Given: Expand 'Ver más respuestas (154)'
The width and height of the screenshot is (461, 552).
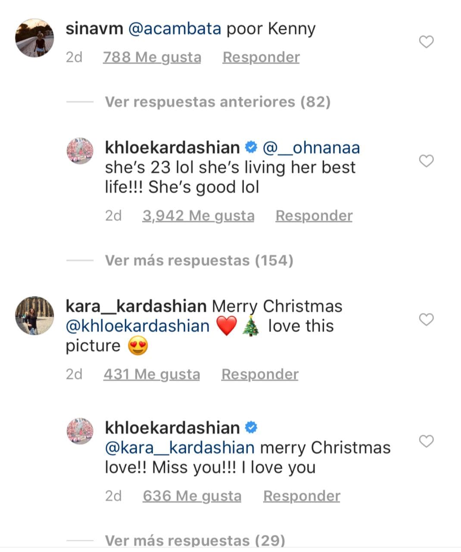Looking at the screenshot, I should (199, 260).
